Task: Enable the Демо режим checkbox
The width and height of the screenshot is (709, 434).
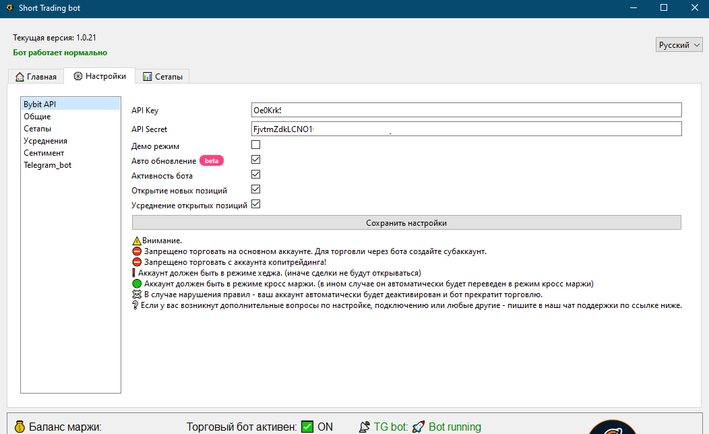Action: [256, 145]
